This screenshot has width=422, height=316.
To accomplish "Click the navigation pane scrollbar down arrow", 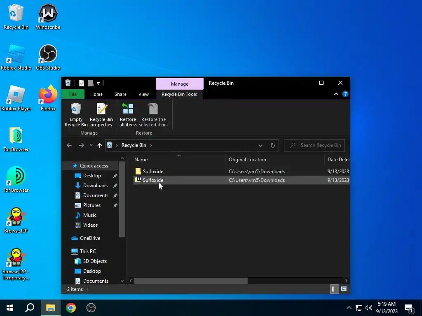I will (122, 281).
